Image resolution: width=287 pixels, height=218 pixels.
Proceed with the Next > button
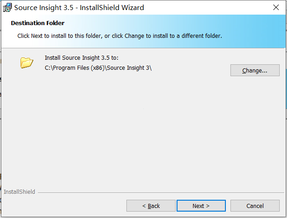(201, 206)
